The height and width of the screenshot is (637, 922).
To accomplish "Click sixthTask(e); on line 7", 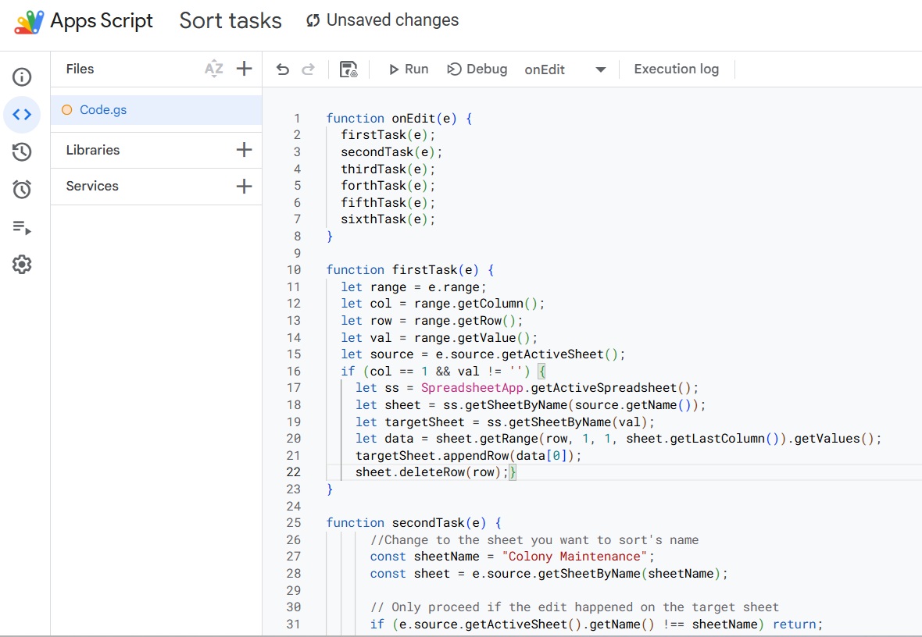I will [388, 219].
